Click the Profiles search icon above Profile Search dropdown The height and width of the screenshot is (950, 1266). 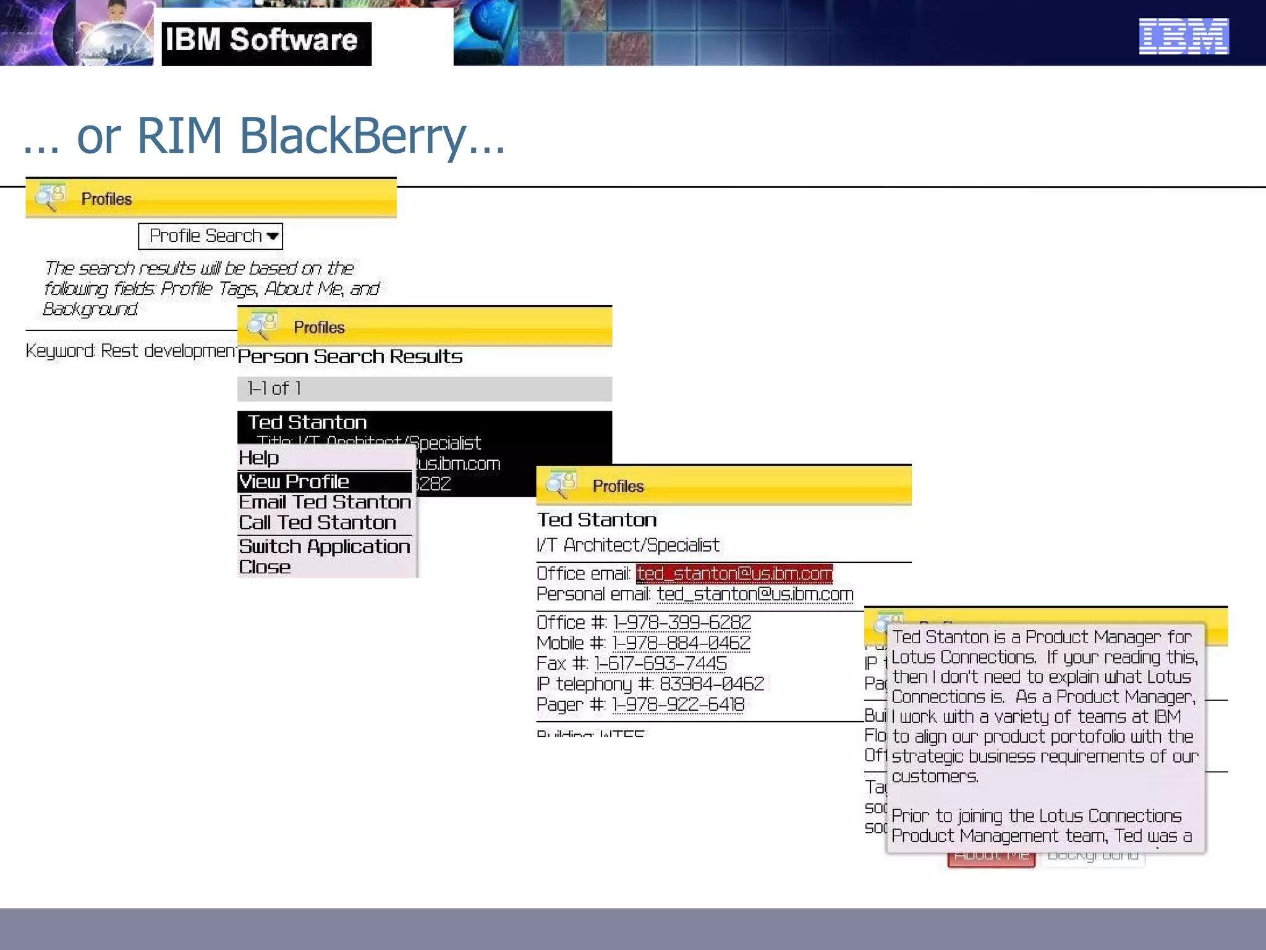click(x=50, y=197)
